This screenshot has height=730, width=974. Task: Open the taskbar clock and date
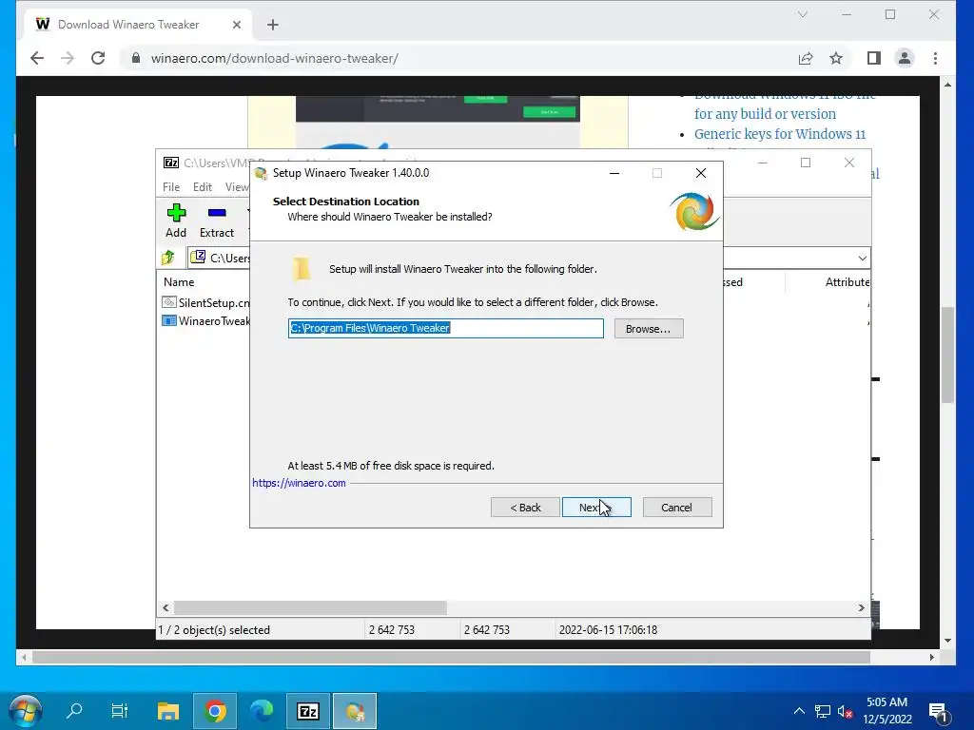point(887,711)
